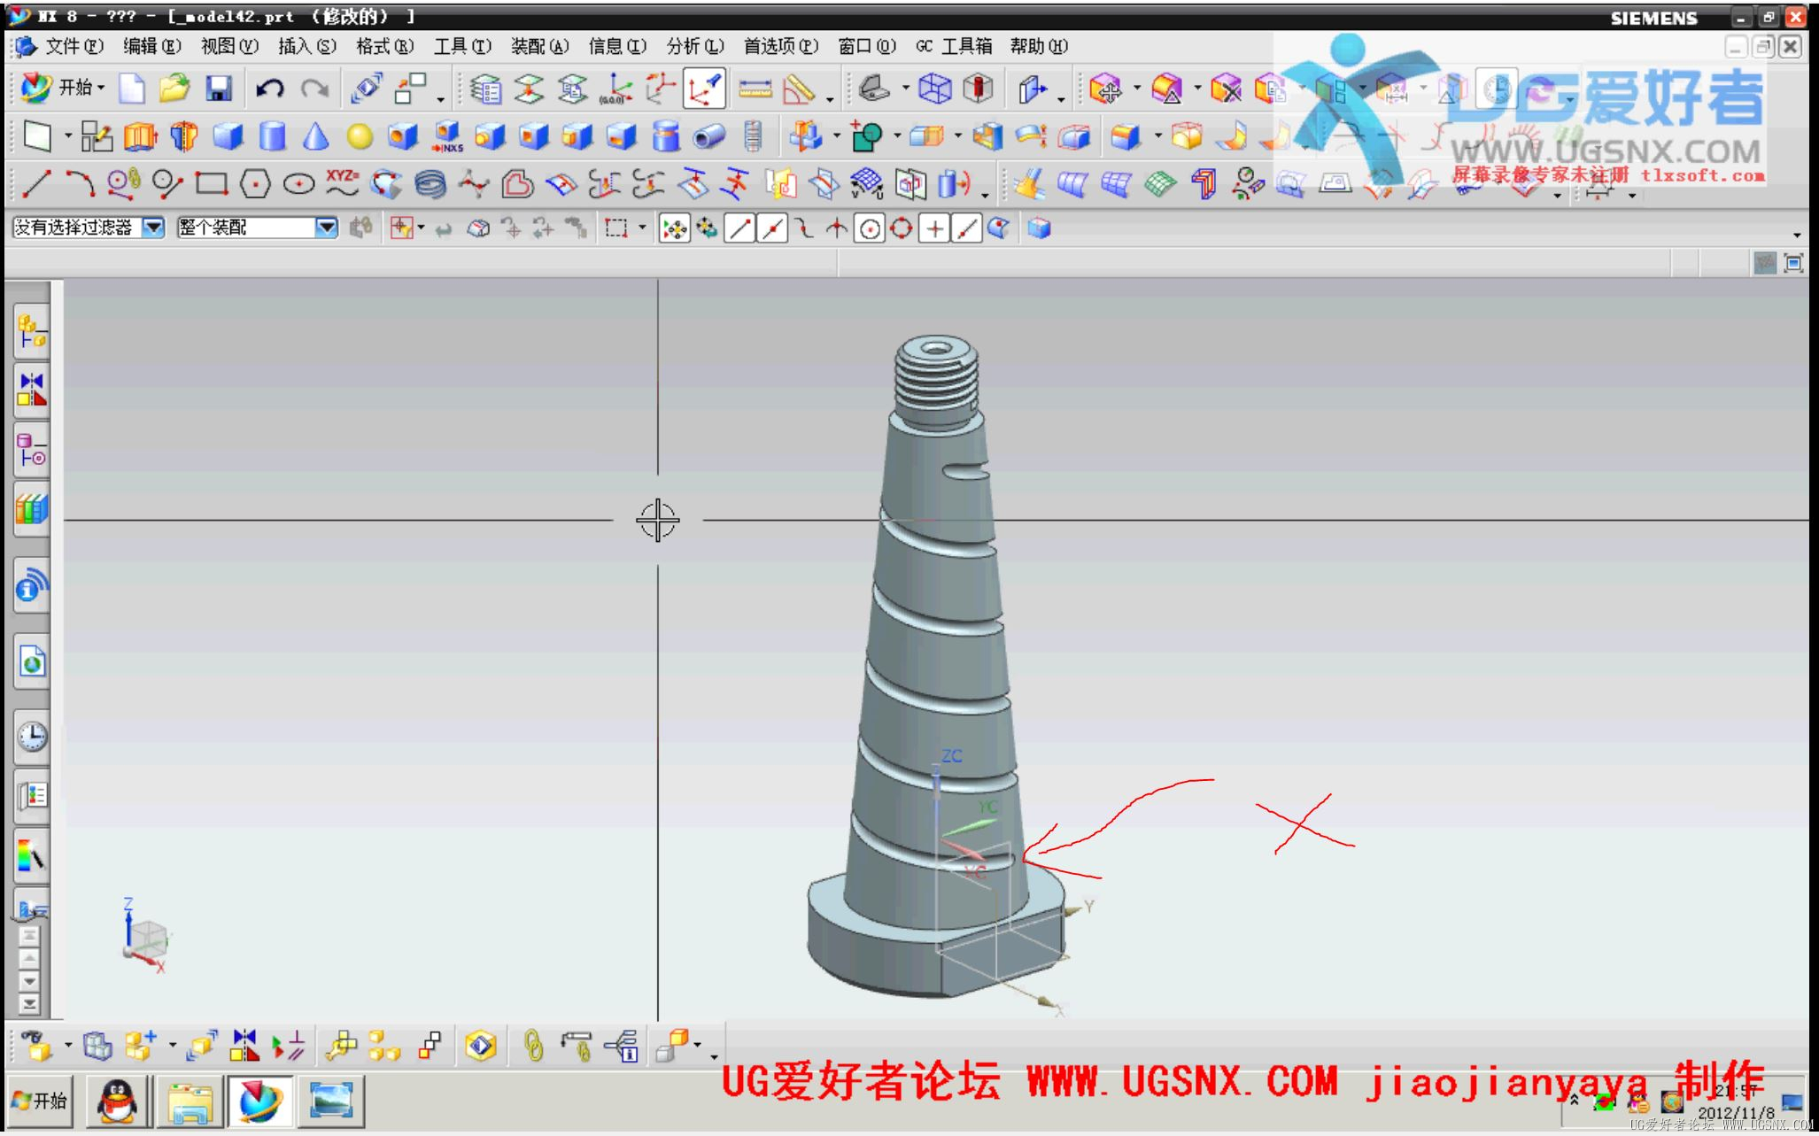Select the Polygon curve tool

point(255,184)
